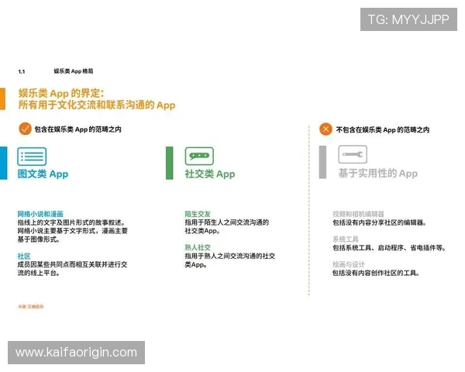Image resolution: width=465 pixels, height=372 pixels.
Task: Select the heading 社交类 App
Action: click(x=210, y=174)
